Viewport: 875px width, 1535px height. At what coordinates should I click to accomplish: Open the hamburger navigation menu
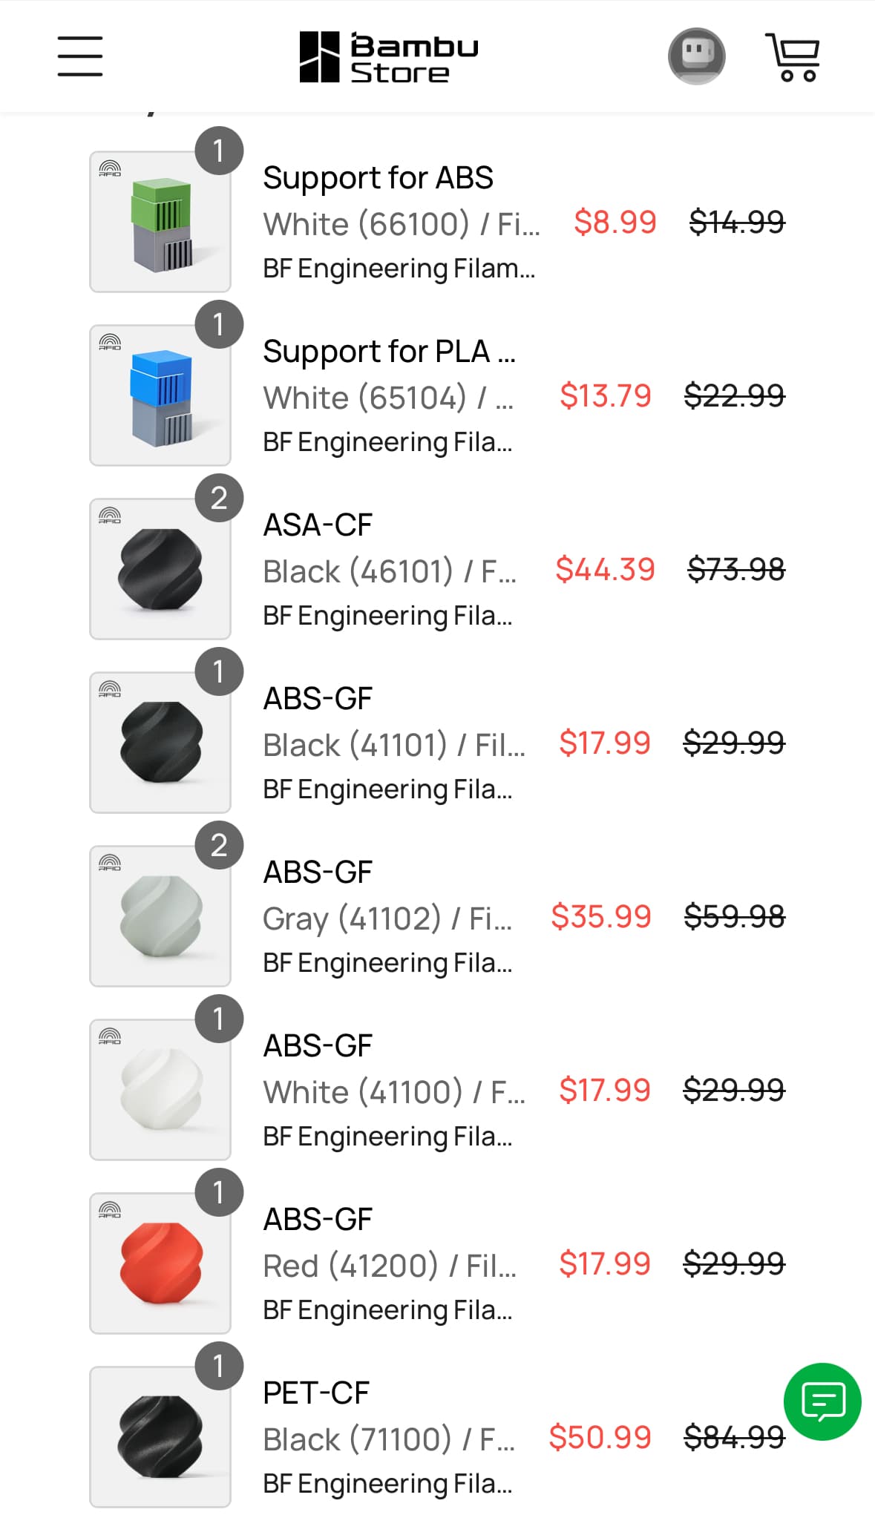click(x=80, y=56)
